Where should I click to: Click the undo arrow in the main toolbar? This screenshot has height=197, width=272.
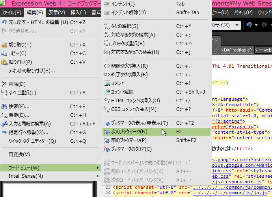coord(249,25)
